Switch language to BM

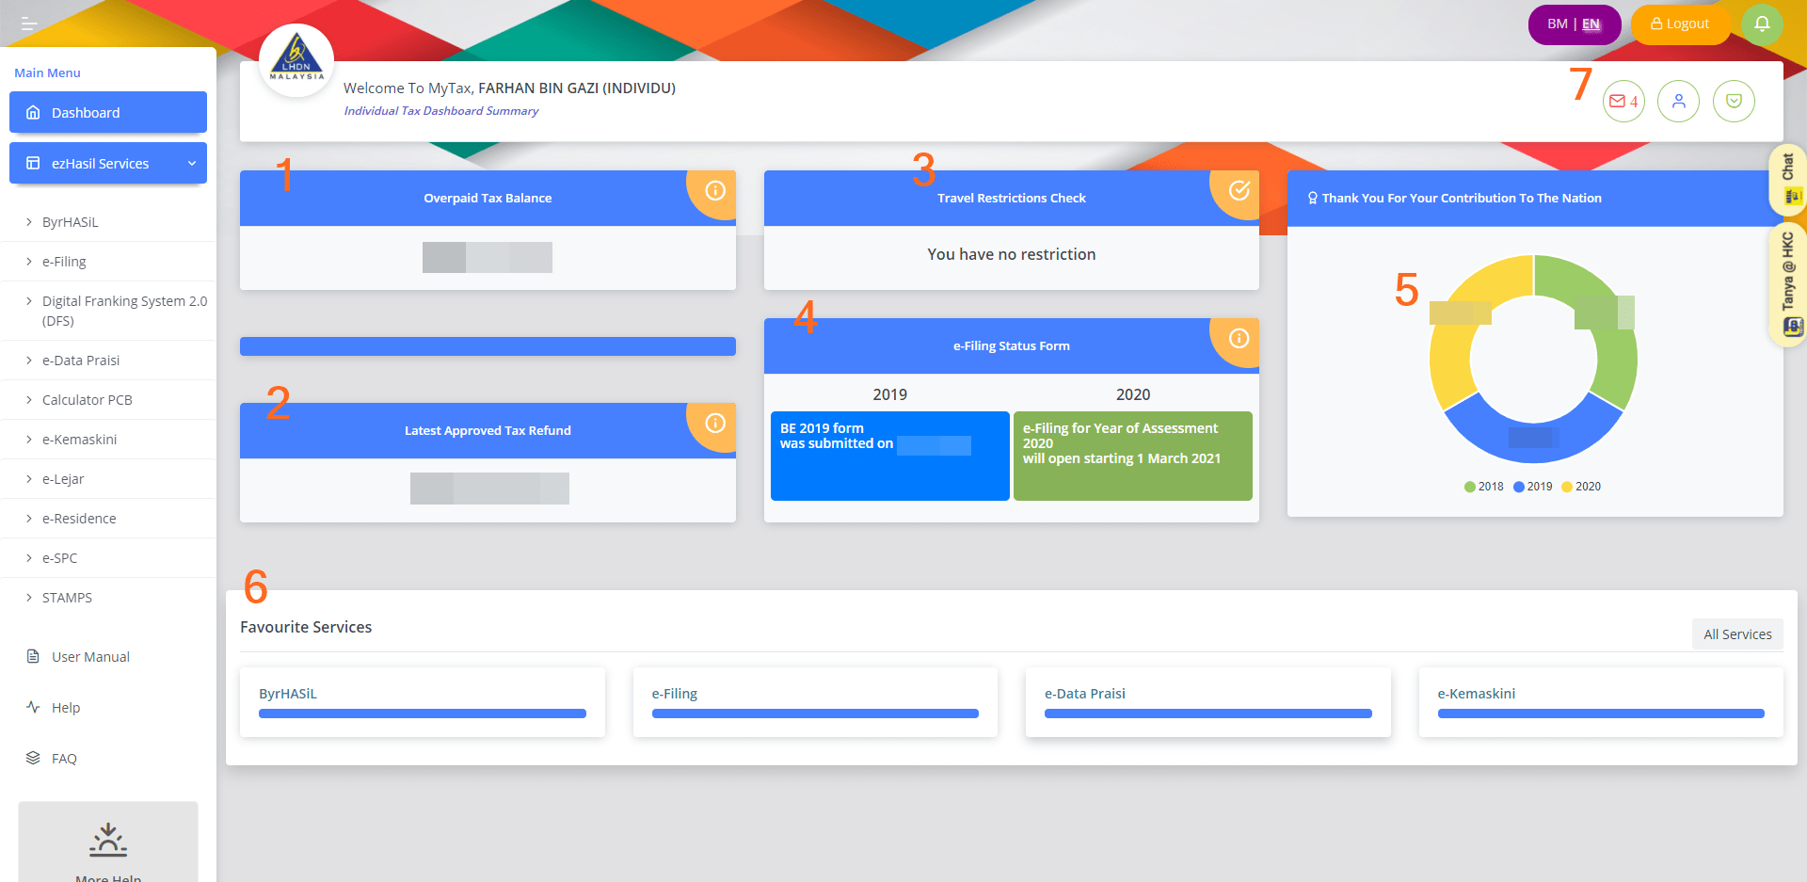tap(1556, 23)
